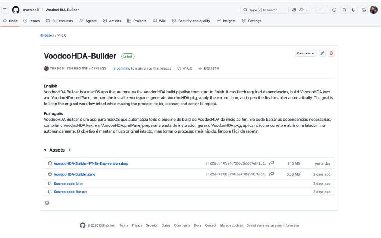Open the Security footer link
Image resolution: width=381 pixels, height=238 pixels.
click(x=152, y=225)
